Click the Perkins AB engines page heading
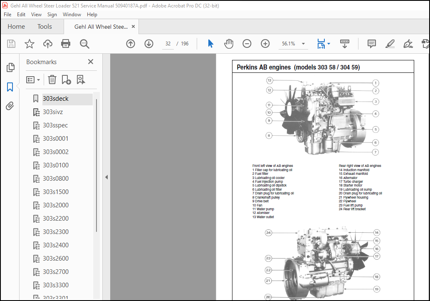430x301 pixels. coord(298,67)
